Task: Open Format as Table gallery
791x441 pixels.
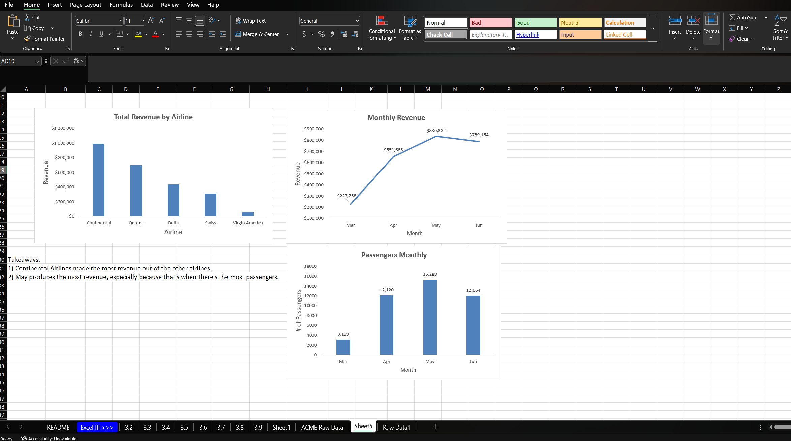Action: 410,28
